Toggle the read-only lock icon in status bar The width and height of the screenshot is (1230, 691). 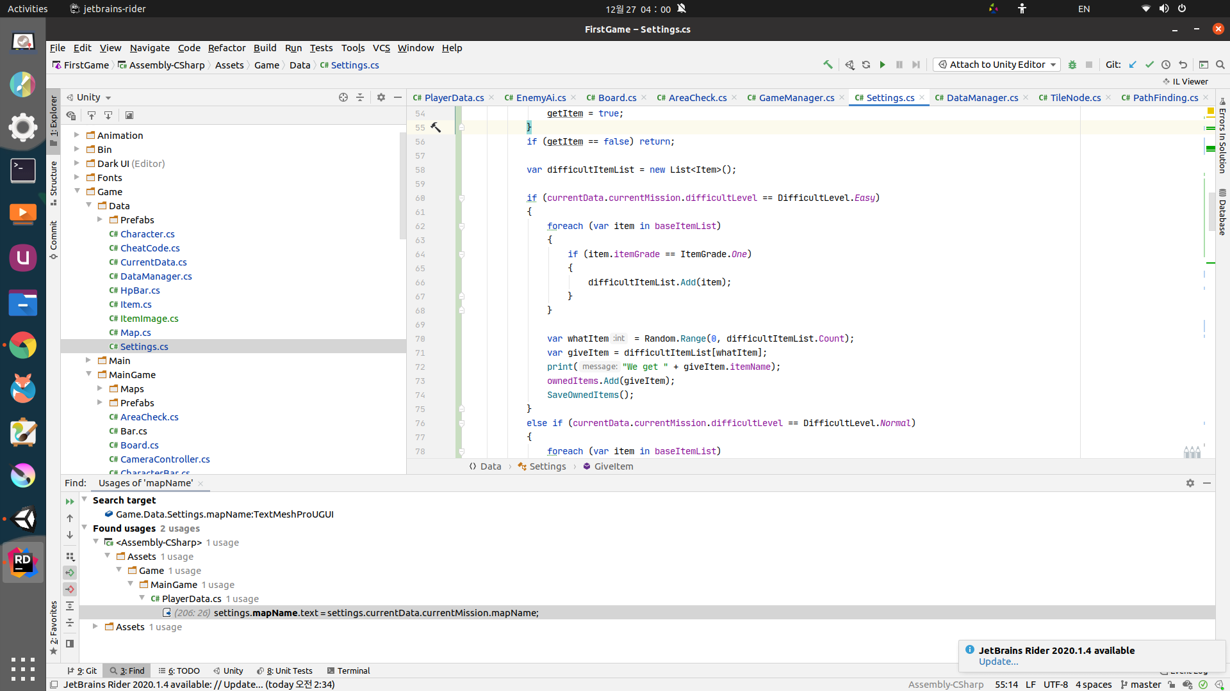coord(1172,685)
